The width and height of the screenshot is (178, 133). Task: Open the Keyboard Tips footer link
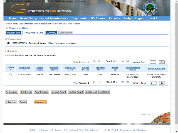(76, 130)
